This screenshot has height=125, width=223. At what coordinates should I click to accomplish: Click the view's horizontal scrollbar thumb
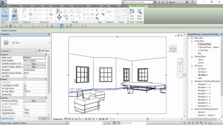[148, 119]
